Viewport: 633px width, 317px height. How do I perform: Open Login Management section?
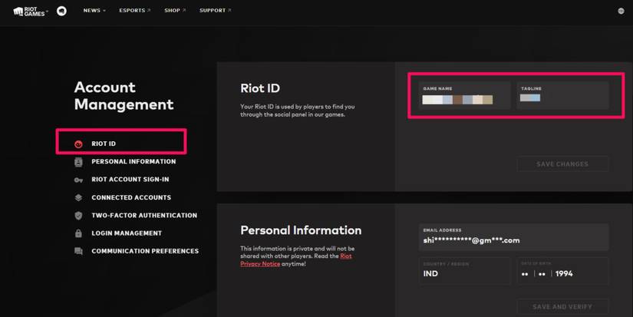coord(127,233)
